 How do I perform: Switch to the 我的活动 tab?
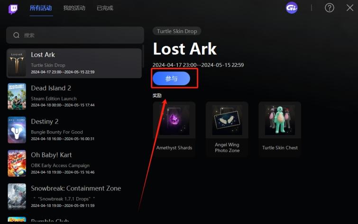[74, 8]
